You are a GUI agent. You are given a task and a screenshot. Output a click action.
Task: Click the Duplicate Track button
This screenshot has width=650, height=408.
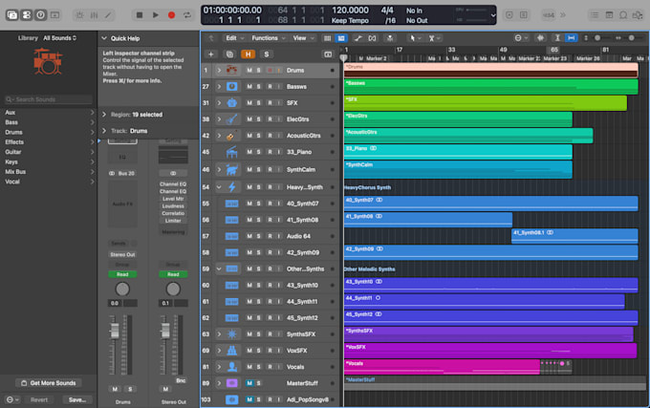(x=229, y=54)
